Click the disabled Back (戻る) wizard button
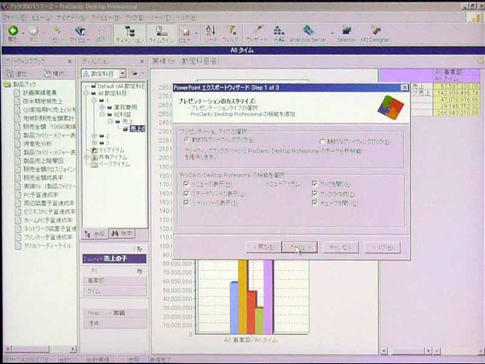This screenshot has height=364, width=485. click(x=264, y=248)
